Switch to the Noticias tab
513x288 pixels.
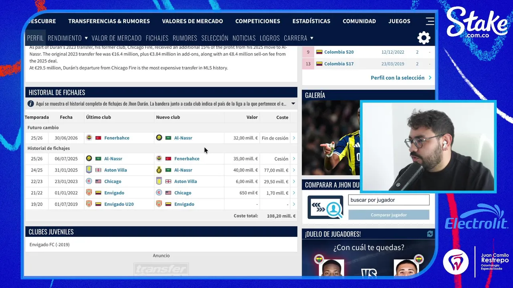click(x=244, y=38)
